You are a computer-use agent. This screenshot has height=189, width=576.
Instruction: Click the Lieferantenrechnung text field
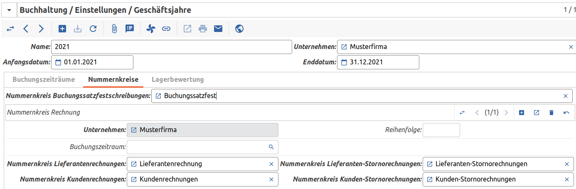click(x=203, y=164)
